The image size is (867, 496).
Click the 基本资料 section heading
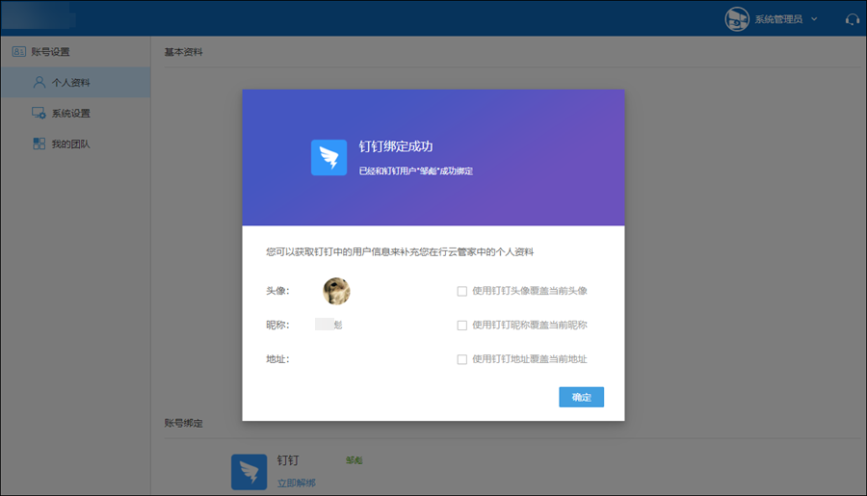click(184, 52)
